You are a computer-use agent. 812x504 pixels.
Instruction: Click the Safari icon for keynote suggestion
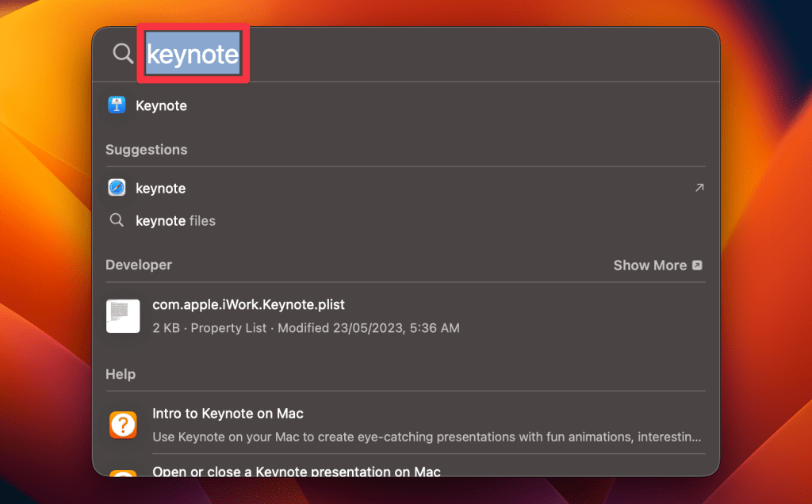(x=117, y=188)
